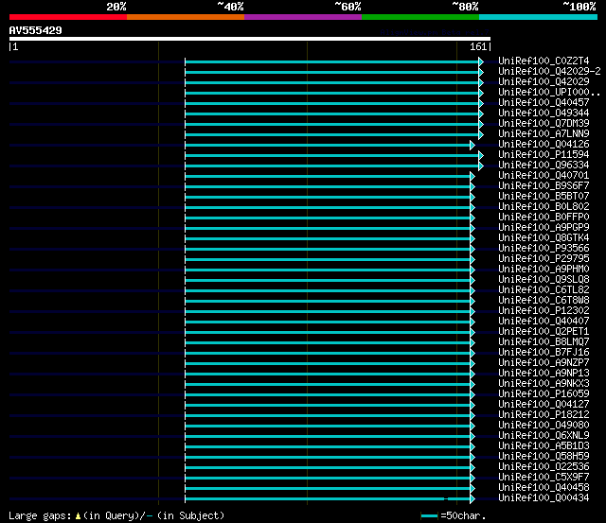This screenshot has width=606, height=523.
Task: Click UniRef100_P18212 hit name
Action: [x=544, y=415]
